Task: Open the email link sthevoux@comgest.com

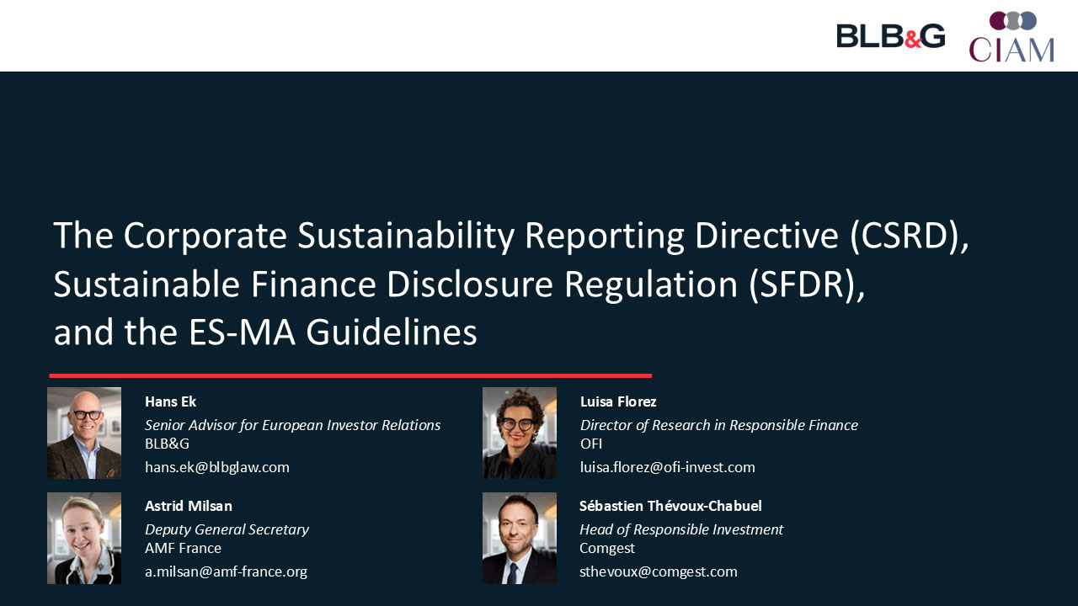Action: pos(659,572)
